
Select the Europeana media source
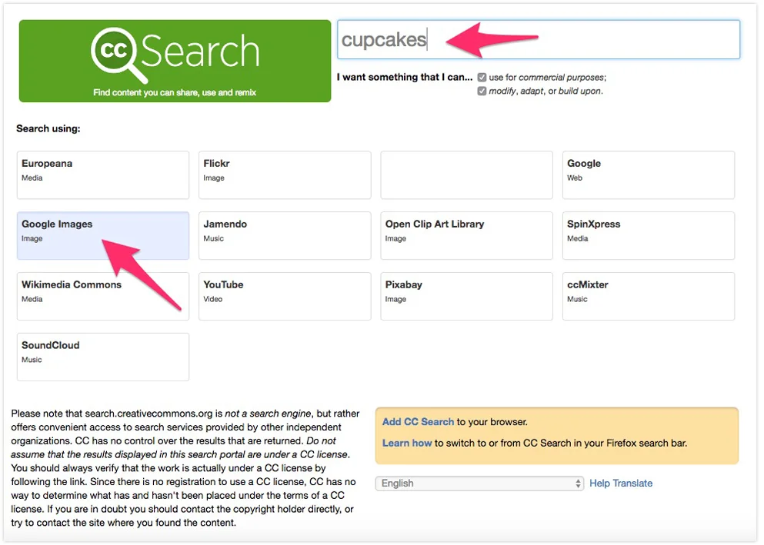(x=103, y=174)
